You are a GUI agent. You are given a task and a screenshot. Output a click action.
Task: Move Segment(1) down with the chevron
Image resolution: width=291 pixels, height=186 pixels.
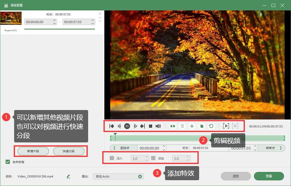100,21
